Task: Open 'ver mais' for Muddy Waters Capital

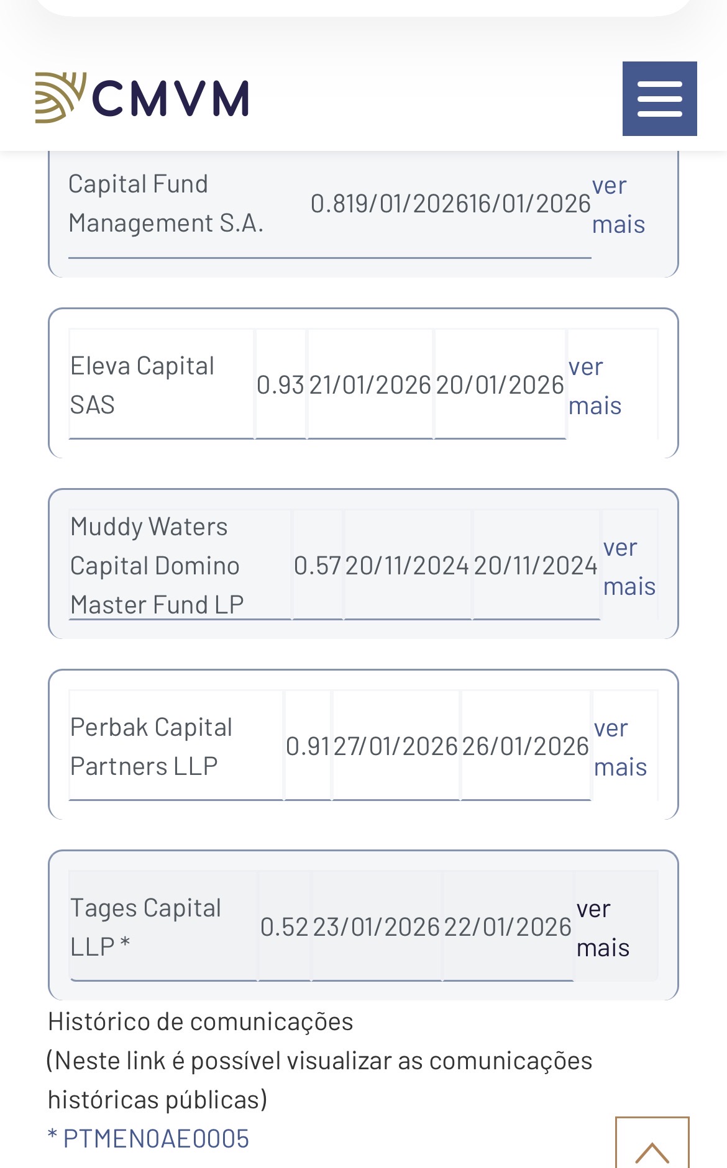Action: coord(629,567)
